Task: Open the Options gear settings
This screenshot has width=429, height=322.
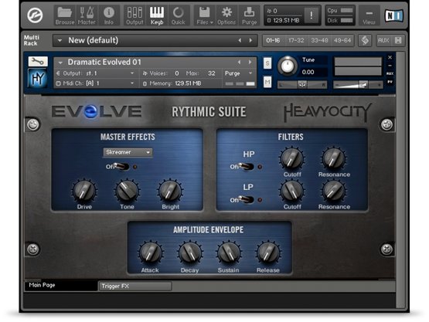Action: pyautogui.click(x=226, y=15)
